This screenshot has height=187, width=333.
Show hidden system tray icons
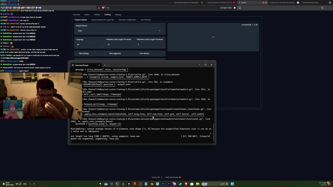click(34, 184)
